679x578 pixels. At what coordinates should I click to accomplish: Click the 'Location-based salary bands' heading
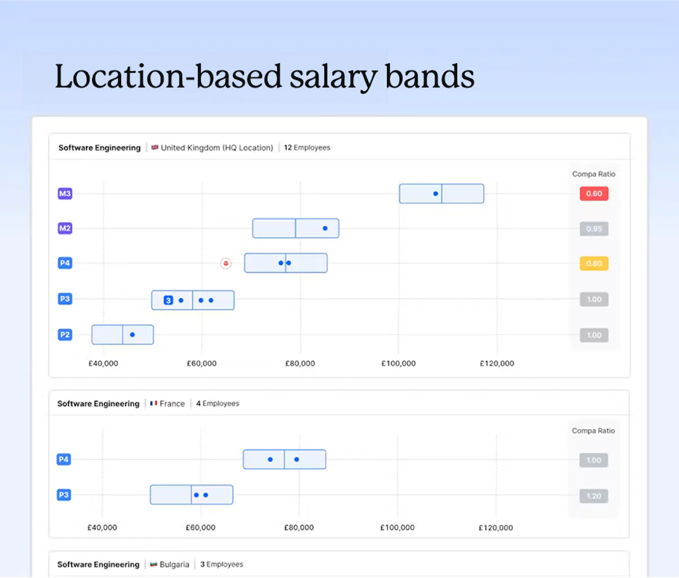(x=264, y=77)
